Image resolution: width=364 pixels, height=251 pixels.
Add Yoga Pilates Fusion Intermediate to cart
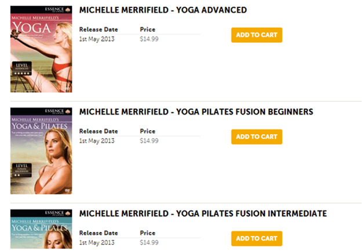pyautogui.click(x=256, y=238)
